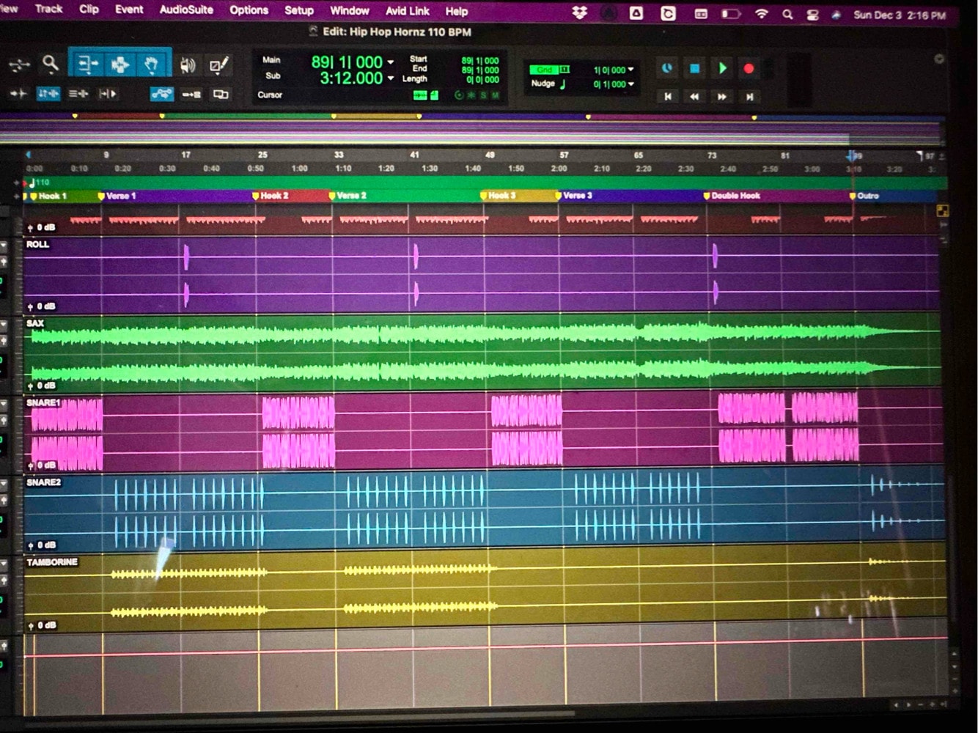This screenshot has width=978, height=733.
Task: Click the SNARE1 track name
Action: pyautogui.click(x=43, y=402)
